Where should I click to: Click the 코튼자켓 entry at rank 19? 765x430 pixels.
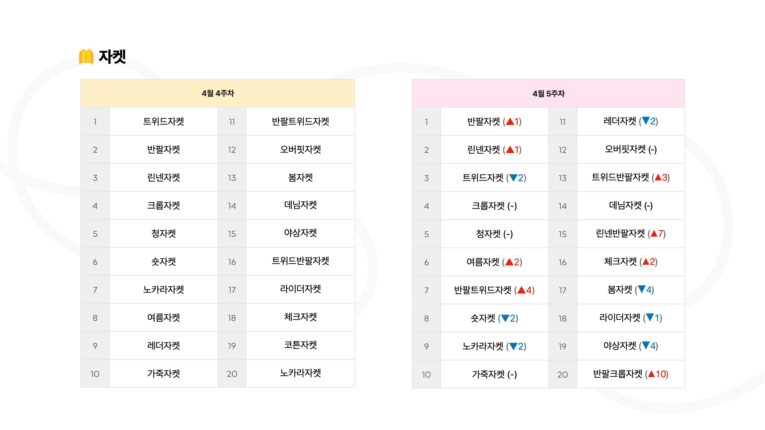pos(300,345)
